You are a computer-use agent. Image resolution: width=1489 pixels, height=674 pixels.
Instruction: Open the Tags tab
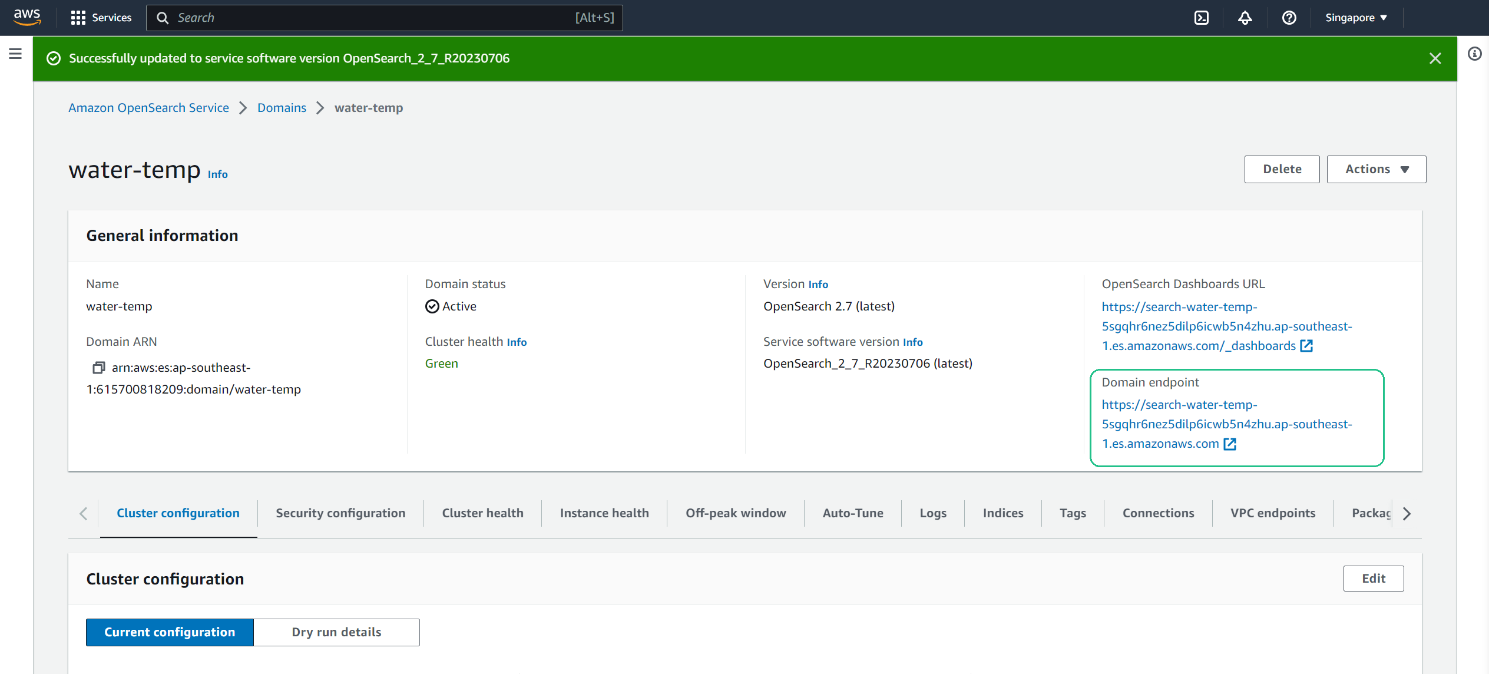(1073, 513)
